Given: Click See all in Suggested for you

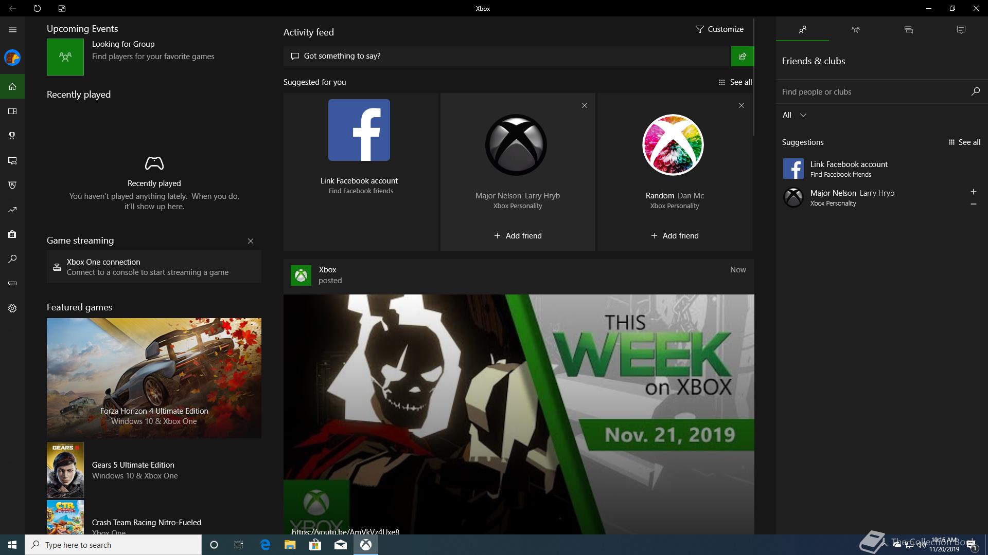Looking at the screenshot, I should [x=735, y=82].
